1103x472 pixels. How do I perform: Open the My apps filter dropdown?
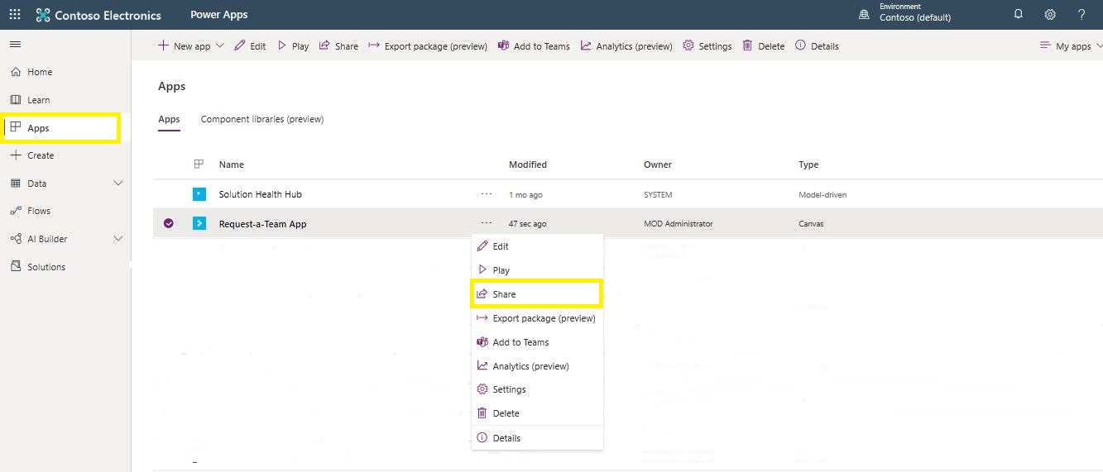tap(1071, 46)
